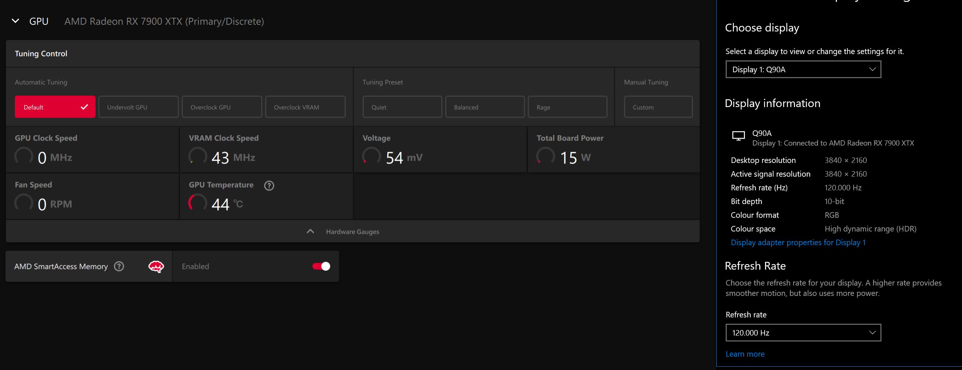Click the Fan Speed 0 RPM gauge
The width and height of the screenshot is (962, 370).
(23, 203)
